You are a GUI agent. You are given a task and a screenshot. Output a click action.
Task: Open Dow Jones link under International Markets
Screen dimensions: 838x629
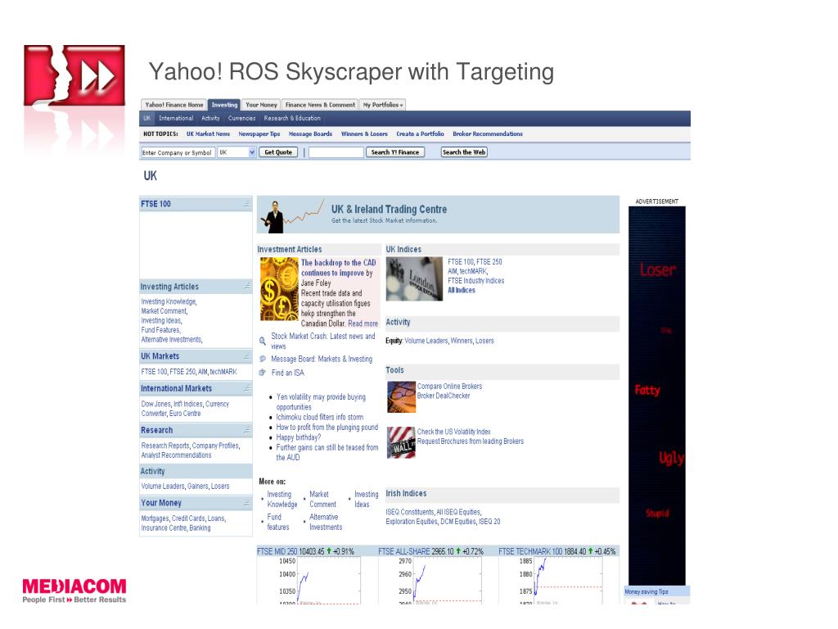(156, 404)
